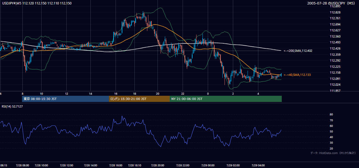Click price axis label 112.895
Image resolution: width=359 pixels, height=168 pixels.
coord(335,6)
